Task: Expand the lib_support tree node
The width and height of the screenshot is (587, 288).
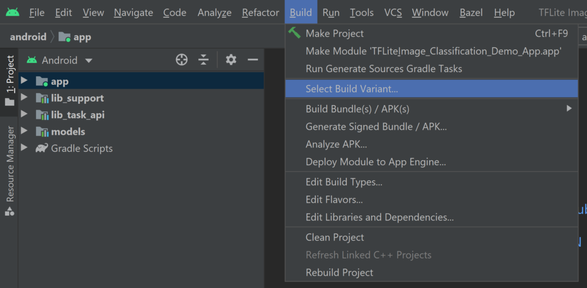Action: click(x=24, y=98)
